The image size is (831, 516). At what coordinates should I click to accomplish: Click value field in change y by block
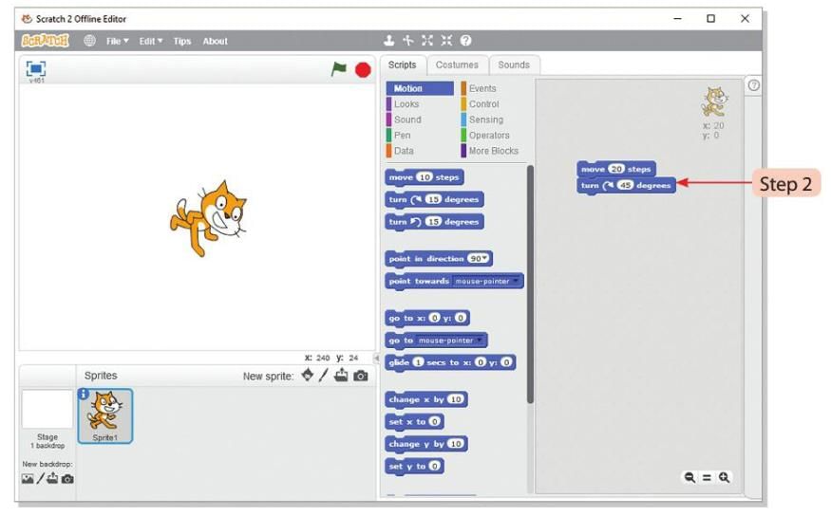pyautogui.click(x=456, y=444)
